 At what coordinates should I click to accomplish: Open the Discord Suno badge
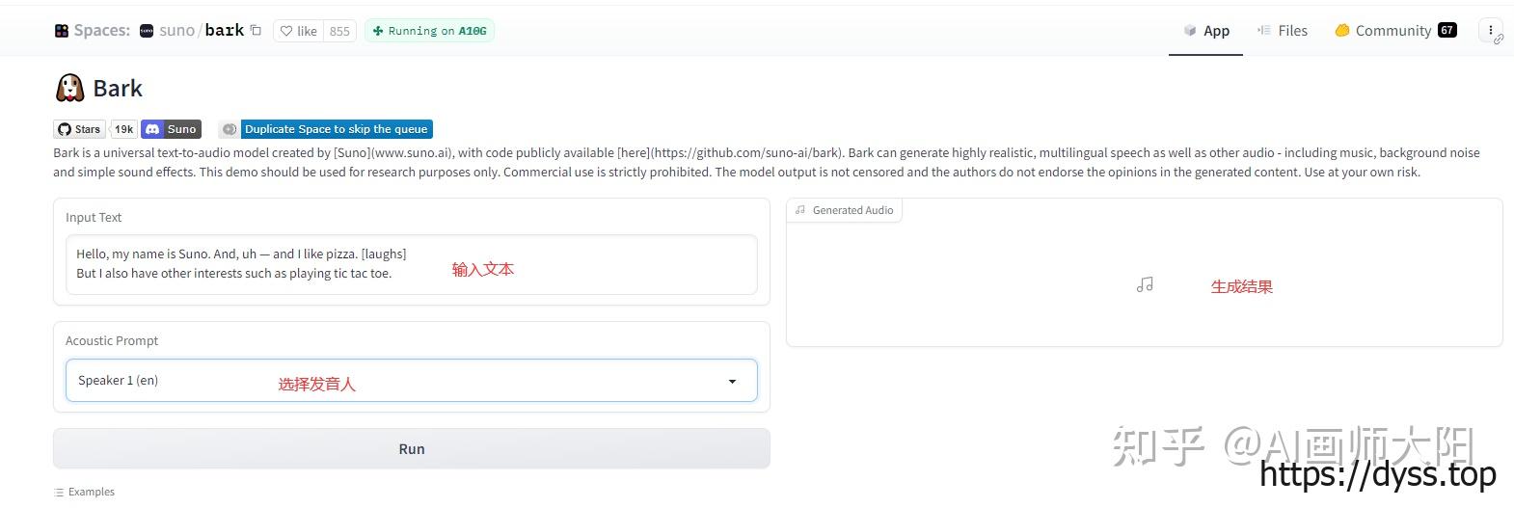pyautogui.click(x=171, y=129)
